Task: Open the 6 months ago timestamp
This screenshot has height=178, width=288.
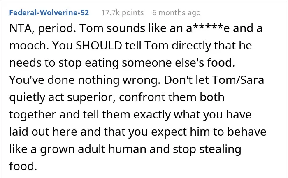Action: tap(177, 13)
